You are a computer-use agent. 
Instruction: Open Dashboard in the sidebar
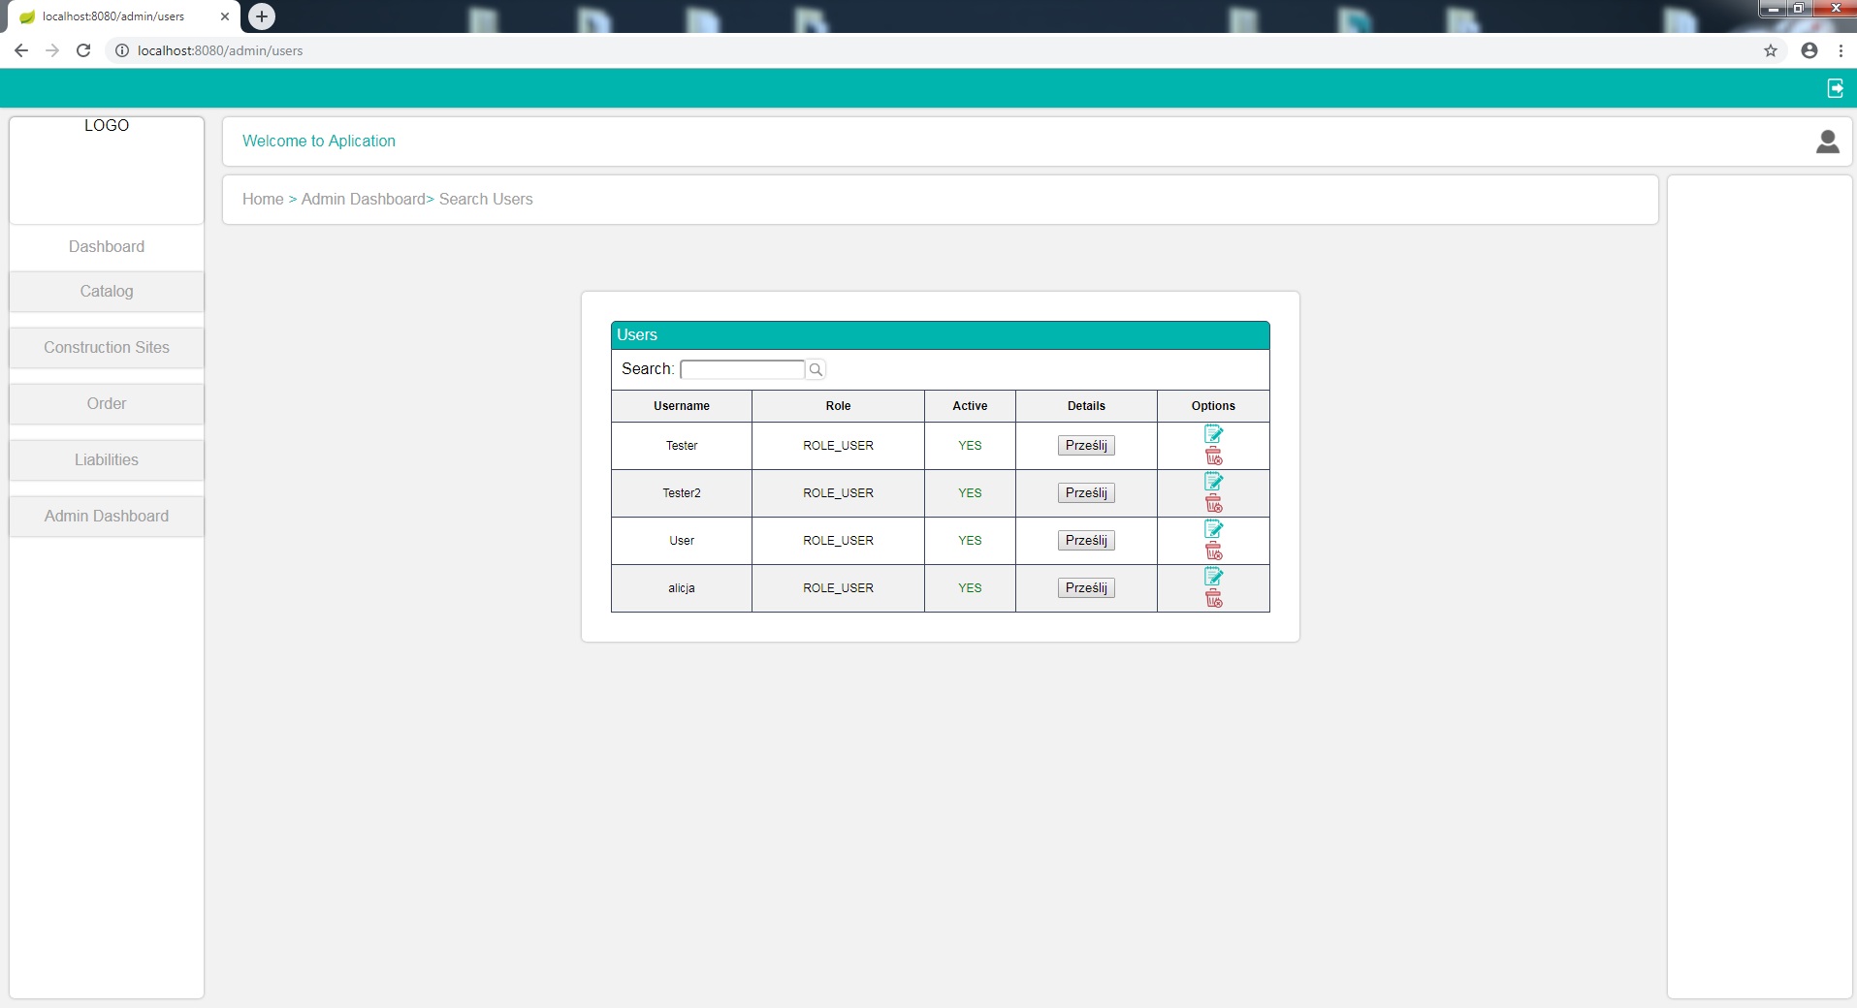107,247
